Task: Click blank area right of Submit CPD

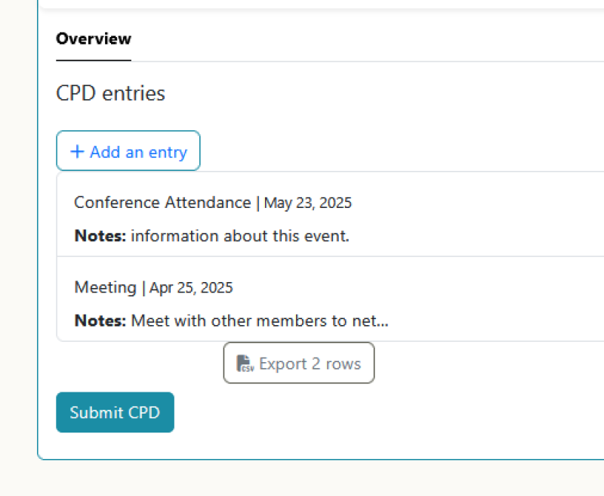Action: click(x=377, y=412)
